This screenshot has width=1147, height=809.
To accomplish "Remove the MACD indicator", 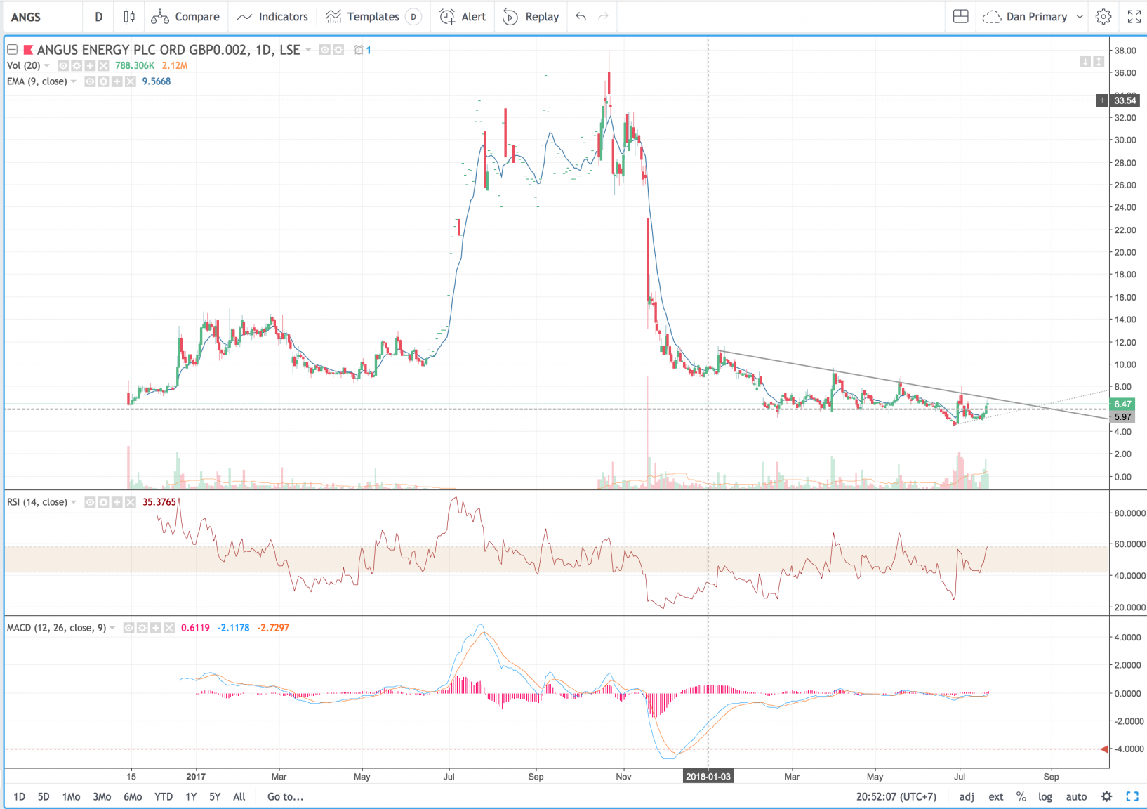I will coord(168,628).
